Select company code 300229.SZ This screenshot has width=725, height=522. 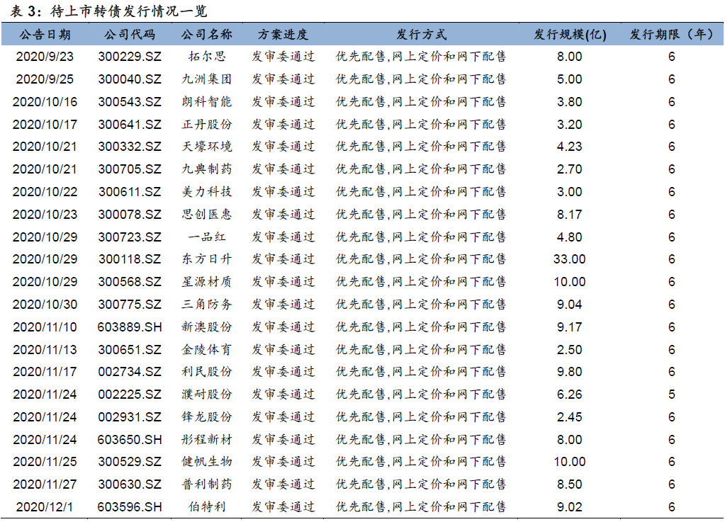click(130, 57)
